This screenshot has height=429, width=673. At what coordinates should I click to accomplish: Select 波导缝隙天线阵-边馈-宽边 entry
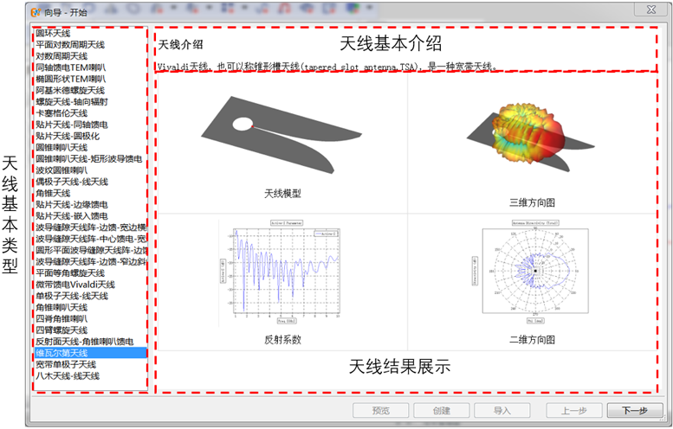(x=91, y=227)
